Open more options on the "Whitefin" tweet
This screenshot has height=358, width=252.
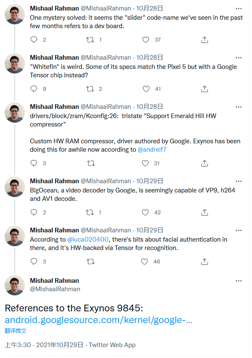(x=239, y=57)
